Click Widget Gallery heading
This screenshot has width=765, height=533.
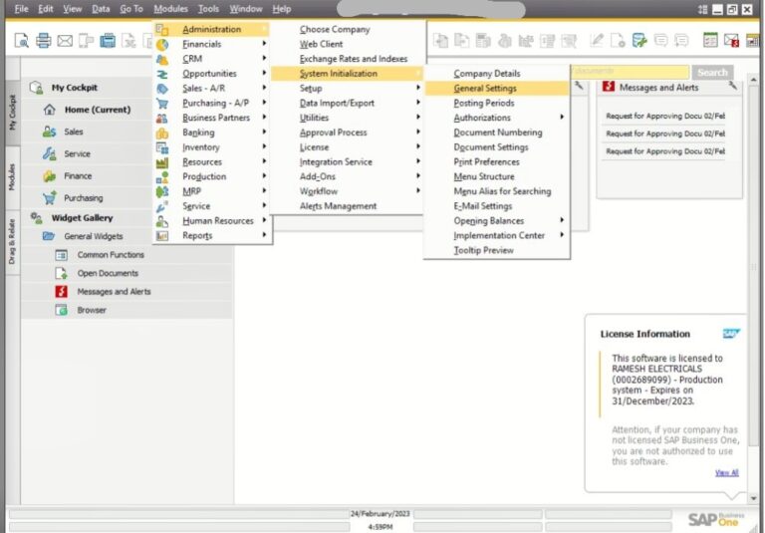click(82, 218)
